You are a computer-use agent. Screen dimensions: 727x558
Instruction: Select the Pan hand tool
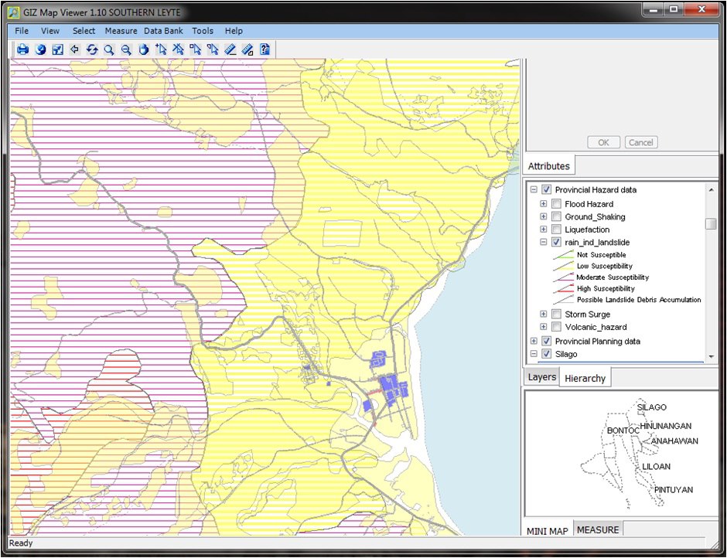click(144, 49)
